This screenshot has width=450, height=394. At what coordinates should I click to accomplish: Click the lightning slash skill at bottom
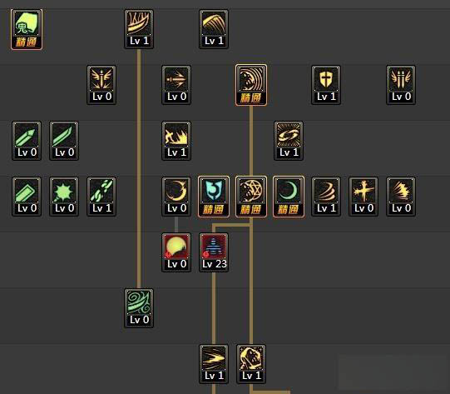pyautogui.click(x=214, y=364)
